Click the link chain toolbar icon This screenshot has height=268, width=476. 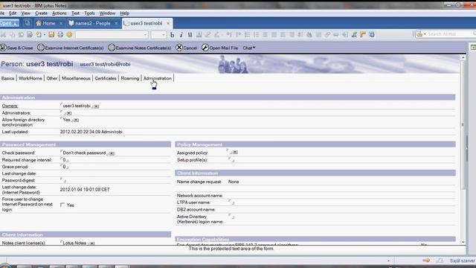tap(327, 35)
